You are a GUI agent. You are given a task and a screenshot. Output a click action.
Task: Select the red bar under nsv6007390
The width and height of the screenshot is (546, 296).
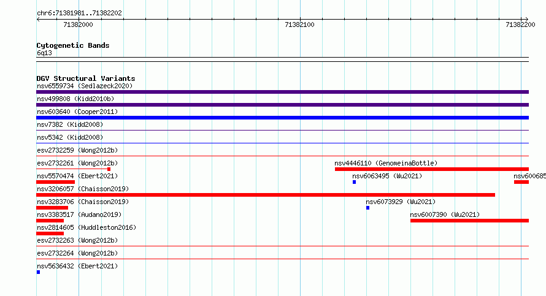click(x=470, y=221)
